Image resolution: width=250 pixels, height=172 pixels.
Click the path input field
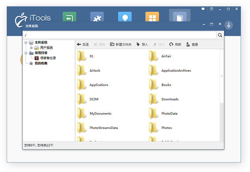pyautogui.click(x=120, y=35)
